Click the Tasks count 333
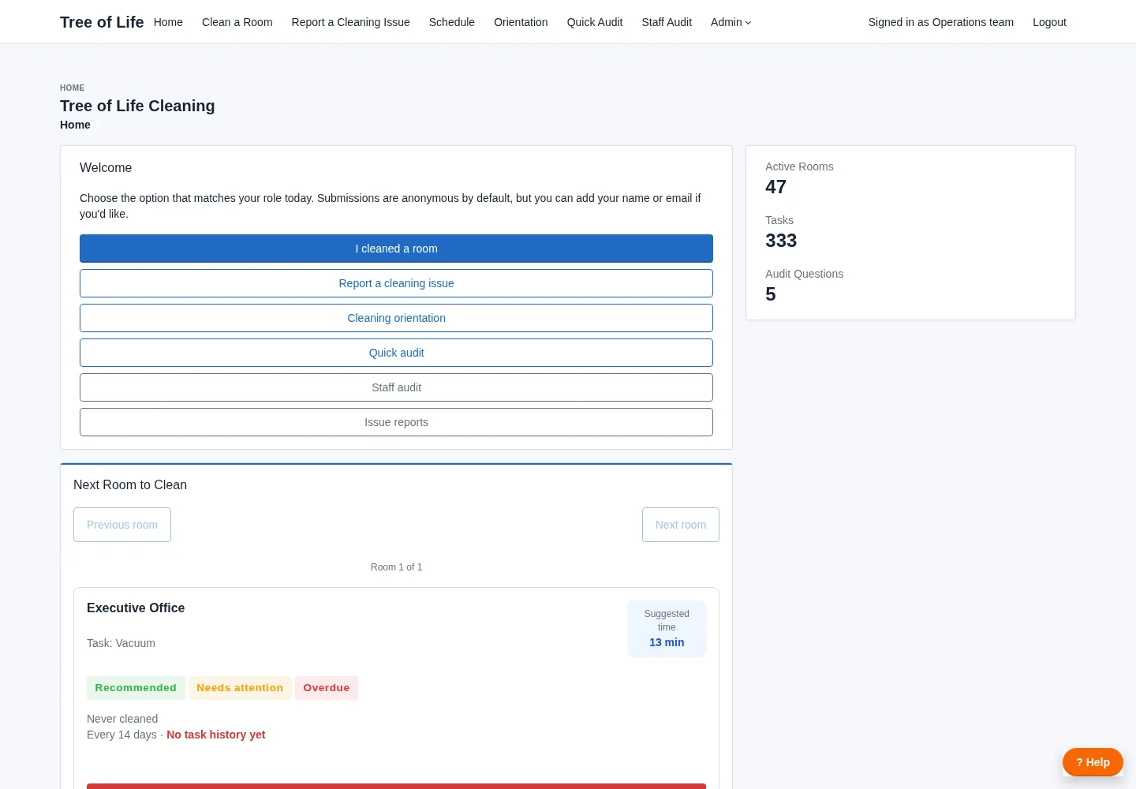The image size is (1136, 789). point(781,241)
